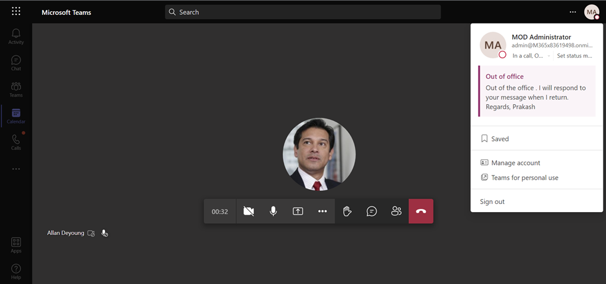The image size is (606, 284).
Task: Open the Teams section
Action: tap(16, 89)
